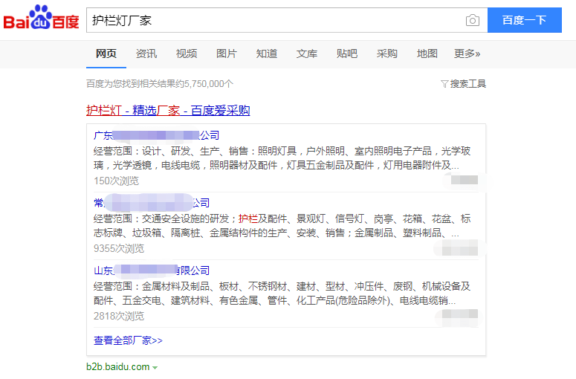Click the b2b.baidu.com source link
Image resolution: width=576 pixels, height=379 pixels.
pyautogui.click(x=118, y=366)
